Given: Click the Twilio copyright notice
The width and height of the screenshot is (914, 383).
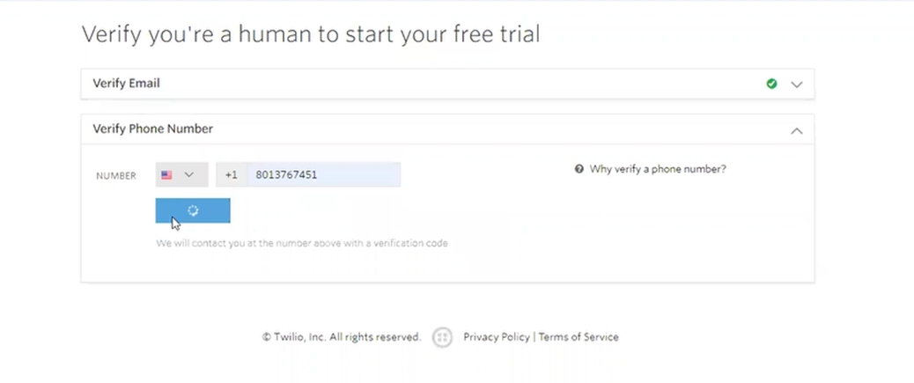Looking at the screenshot, I should pyautogui.click(x=342, y=337).
